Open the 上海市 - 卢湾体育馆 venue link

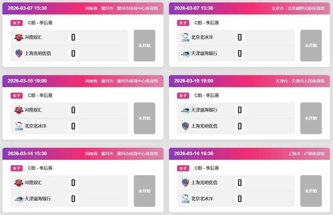[x=306, y=154]
